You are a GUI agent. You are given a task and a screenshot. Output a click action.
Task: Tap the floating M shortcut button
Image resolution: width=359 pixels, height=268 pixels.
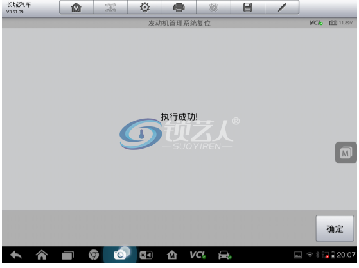346,153
